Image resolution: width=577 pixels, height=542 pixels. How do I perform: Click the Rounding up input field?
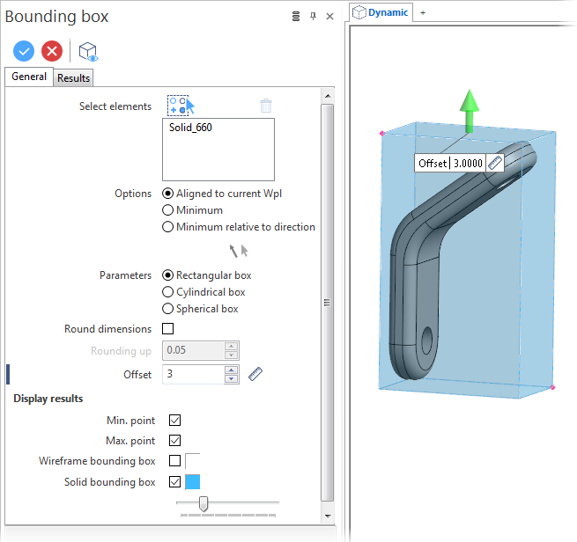coord(193,350)
